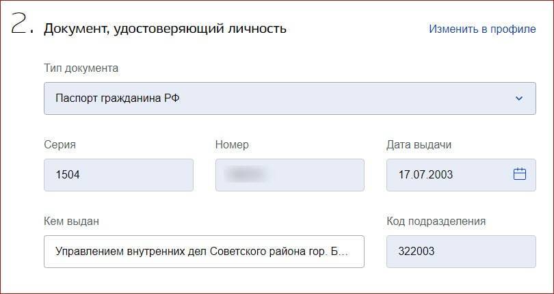Click the date value 17.07.2003

[425, 175]
